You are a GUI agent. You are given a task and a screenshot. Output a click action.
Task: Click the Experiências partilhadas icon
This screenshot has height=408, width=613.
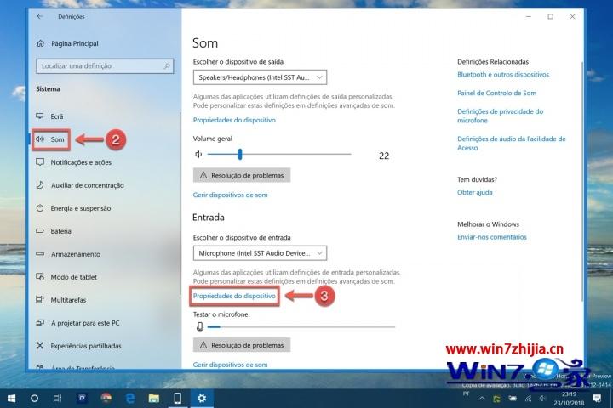point(40,346)
